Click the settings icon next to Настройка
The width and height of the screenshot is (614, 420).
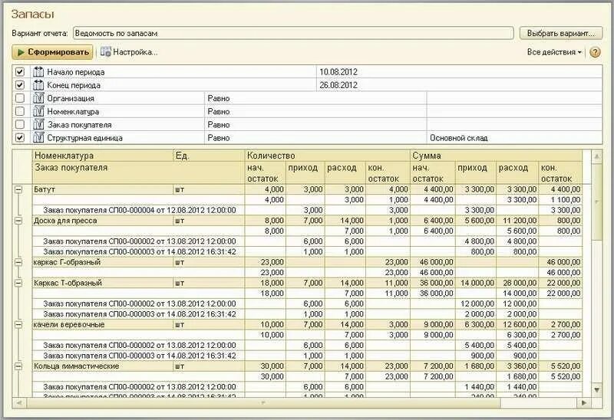point(105,52)
